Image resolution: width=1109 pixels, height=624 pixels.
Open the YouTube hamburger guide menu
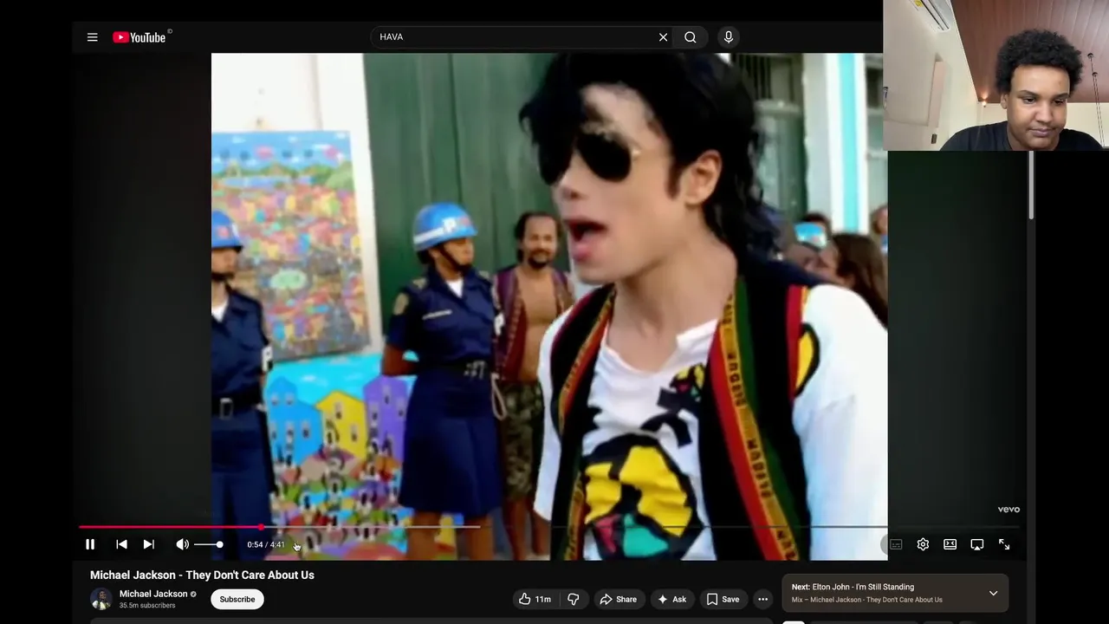pyautogui.click(x=92, y=37)
